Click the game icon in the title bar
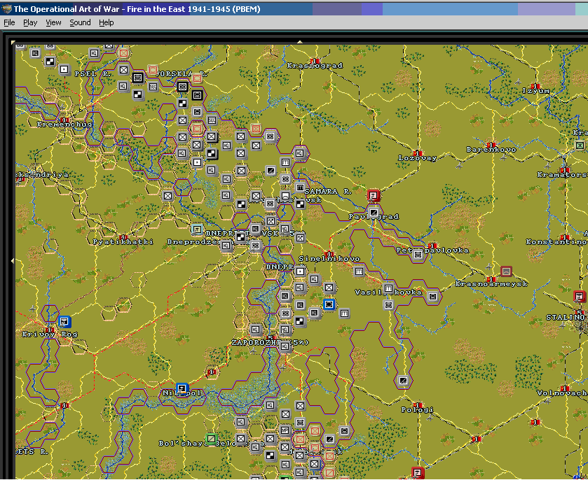 click(x=6, y=9)
